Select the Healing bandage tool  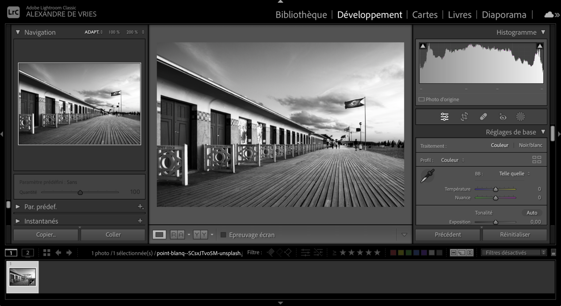pos(483,117)
